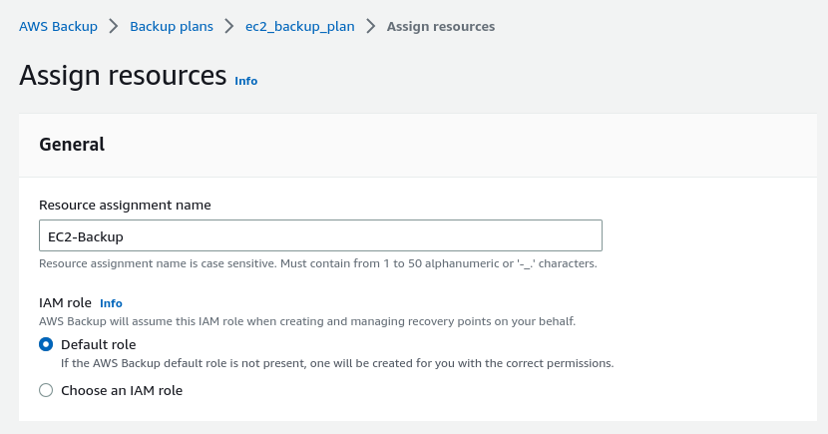Click the case sensitive hint under name field

pos(317,264)
